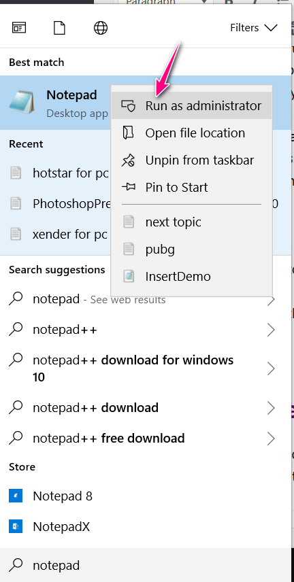294x582 pixels.
Task: Click the xender for pc document icon
Action: [x=16, y=234]
